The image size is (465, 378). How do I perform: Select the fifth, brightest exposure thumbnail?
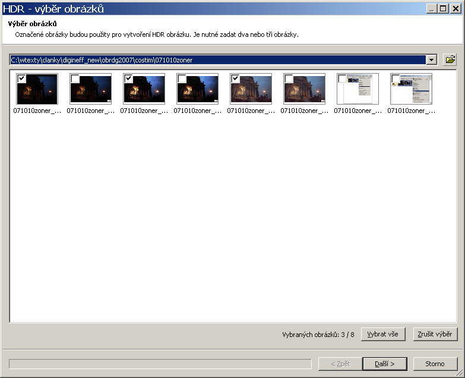point(251,92)
